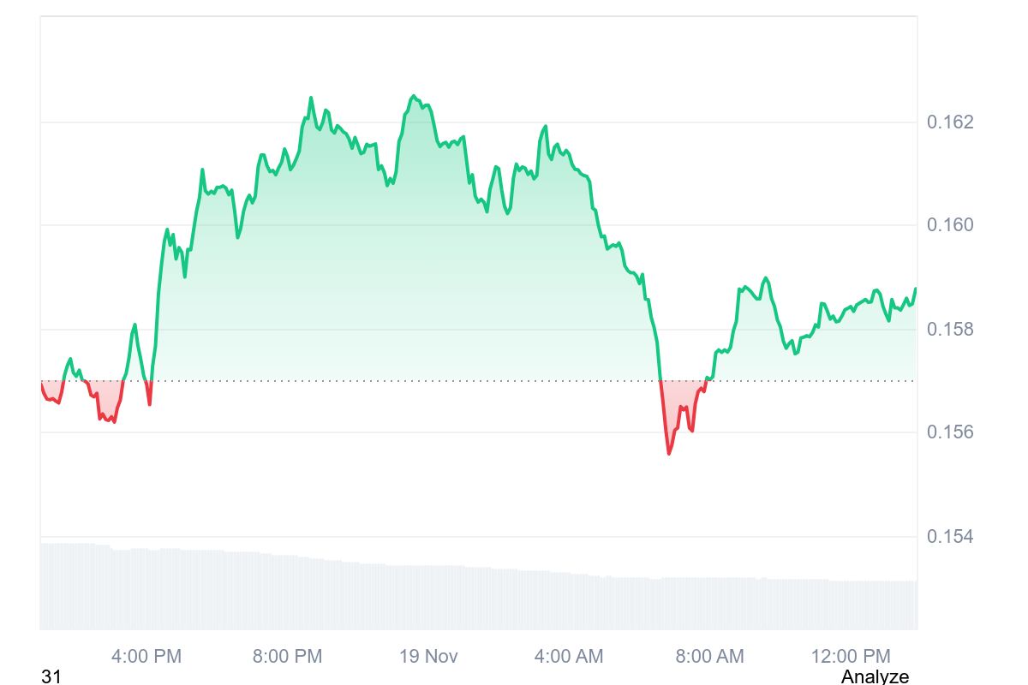This screenshot has height=685, width=1028.
Task: Click the 0.154 price axis label
Action: pos(950,537)
